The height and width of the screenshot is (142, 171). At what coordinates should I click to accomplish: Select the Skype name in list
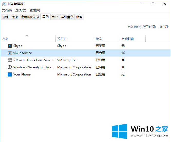coord(18,46)
